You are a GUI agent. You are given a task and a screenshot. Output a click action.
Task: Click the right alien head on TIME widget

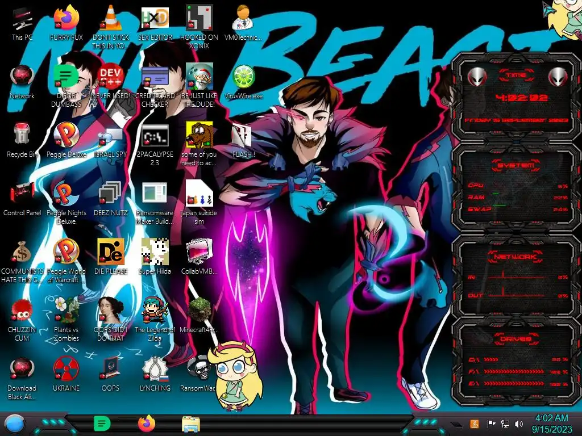pos(558,77)
